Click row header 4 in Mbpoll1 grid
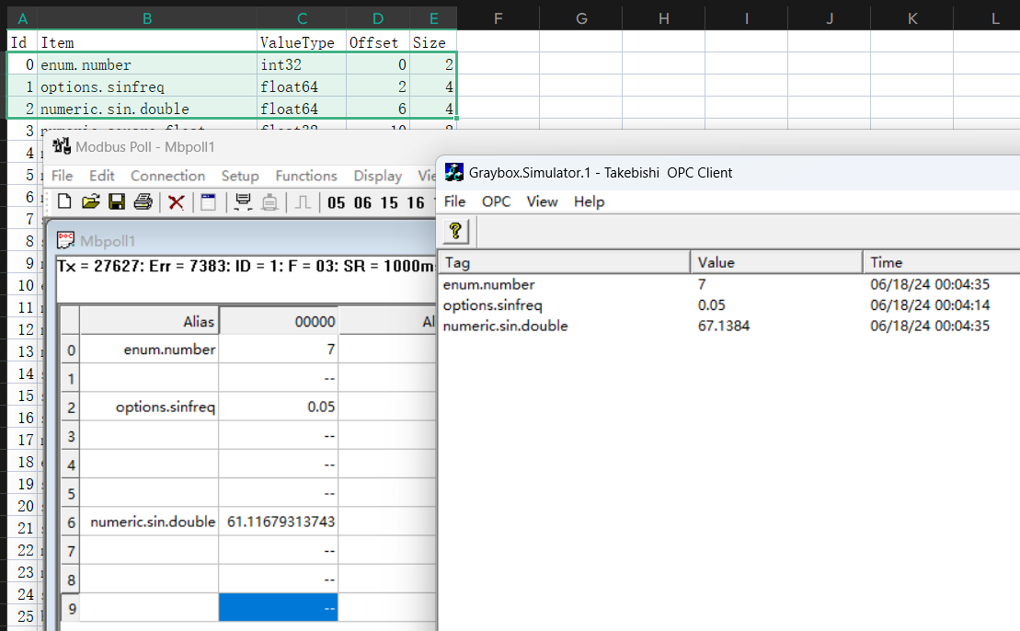Viewport: 1020px width, 631px height. click(71, 465)
